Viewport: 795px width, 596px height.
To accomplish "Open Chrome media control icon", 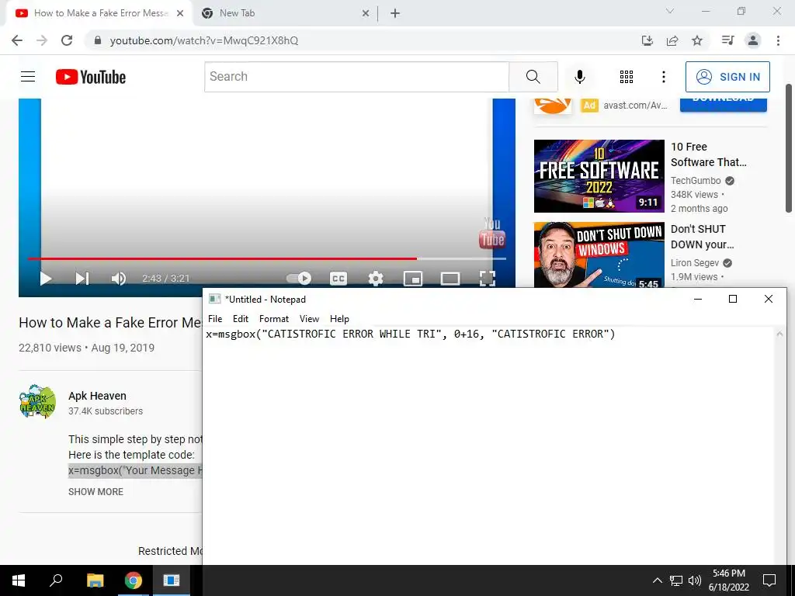I will [x=727, y=40].
